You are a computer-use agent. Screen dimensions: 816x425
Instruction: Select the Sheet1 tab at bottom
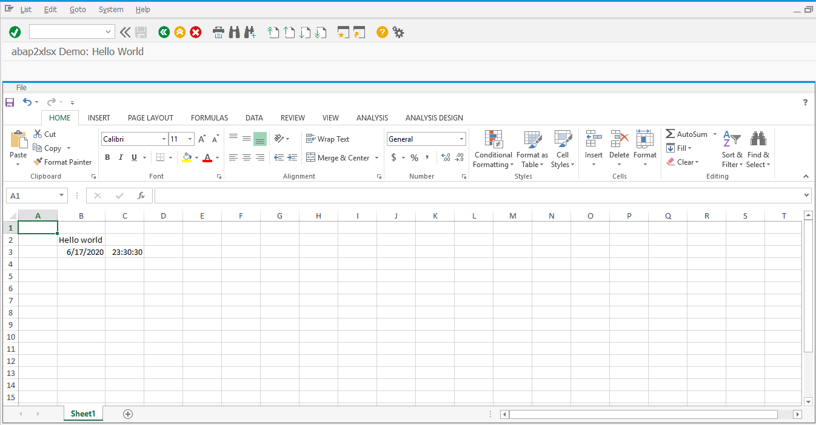(83, 413)
